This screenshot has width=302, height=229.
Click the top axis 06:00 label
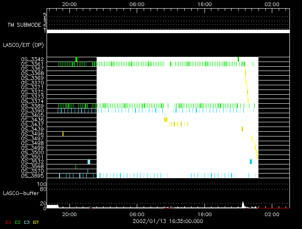tap(137, 4)
